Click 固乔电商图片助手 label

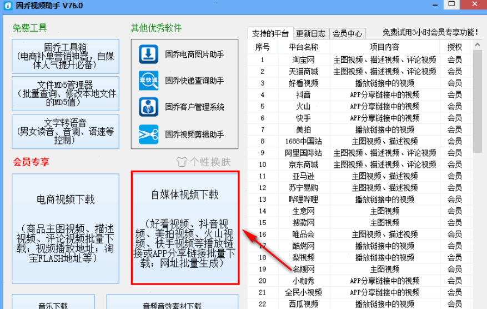[x=194, y=54]
